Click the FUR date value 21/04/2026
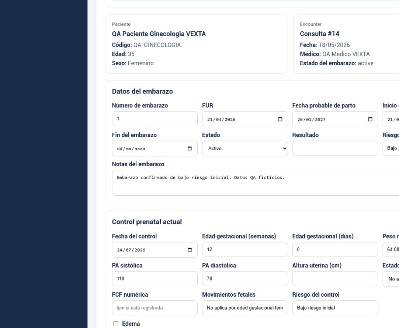The width and height of the screenshot is (399, 328). click(221, 119)
